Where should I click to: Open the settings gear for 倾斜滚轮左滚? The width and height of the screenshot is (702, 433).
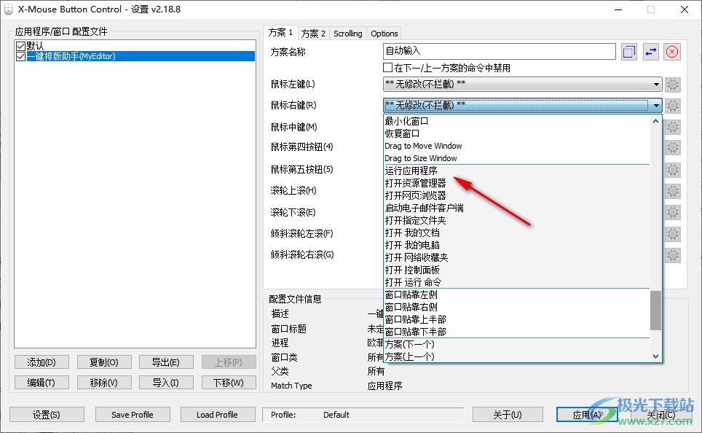(672, 234)
